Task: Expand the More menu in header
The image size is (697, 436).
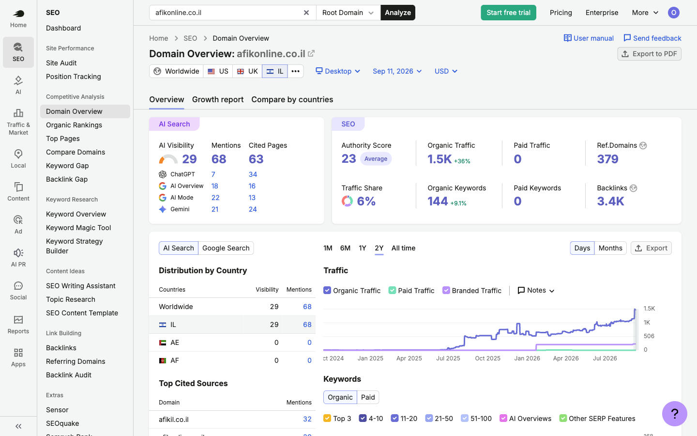Action: (645, 13)
